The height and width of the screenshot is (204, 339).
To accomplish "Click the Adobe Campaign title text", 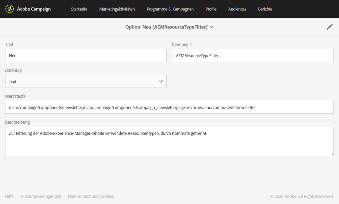I will coord(34,9).
